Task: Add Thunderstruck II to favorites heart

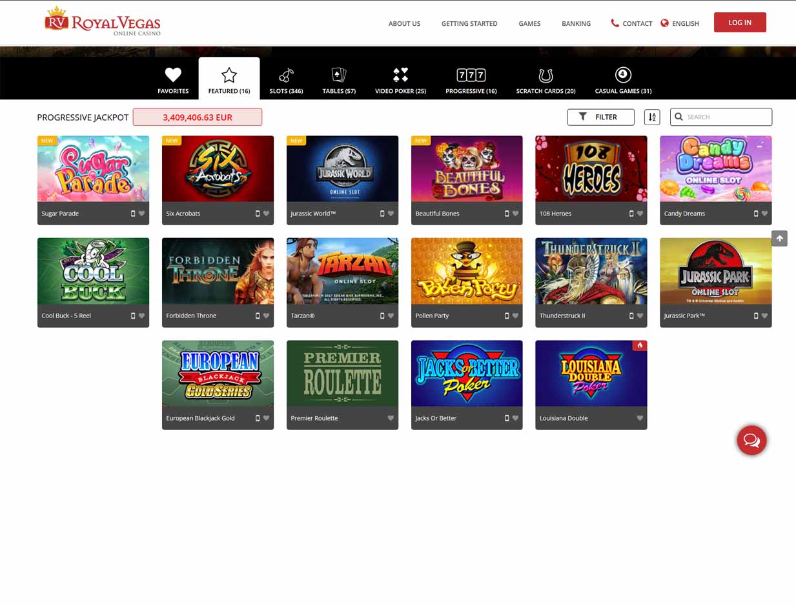Action: coord(640,316)
